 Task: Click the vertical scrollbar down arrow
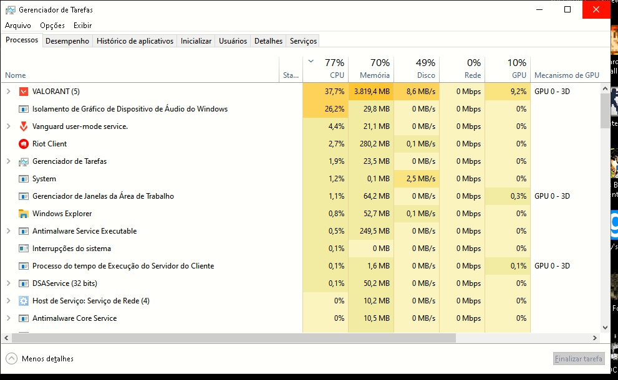click(x=606, y=328)
